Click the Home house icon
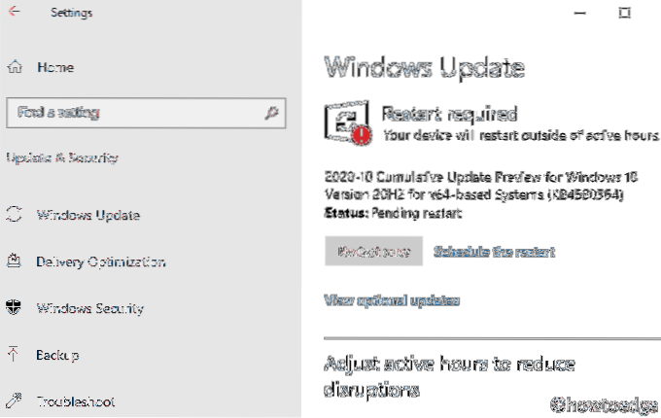The width and height of the screenshot is (661, 418). 14,67
